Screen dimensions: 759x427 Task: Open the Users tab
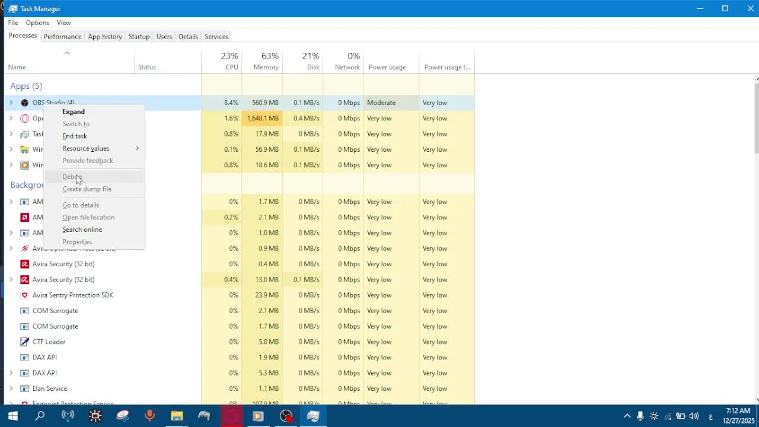pyautogui.click(x=164, y=36)
